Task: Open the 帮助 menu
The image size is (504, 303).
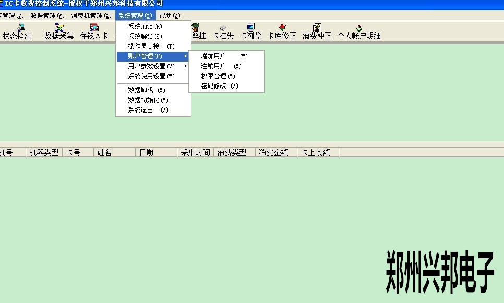Action: click(170, 16)
